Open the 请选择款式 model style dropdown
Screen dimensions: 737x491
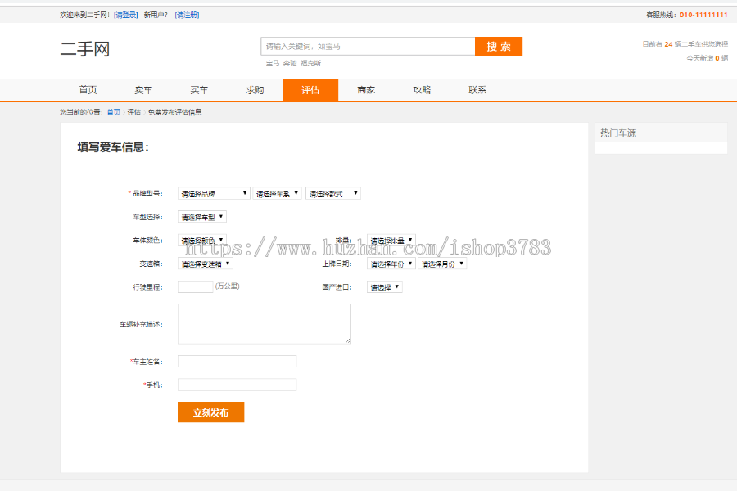[332, 193]
